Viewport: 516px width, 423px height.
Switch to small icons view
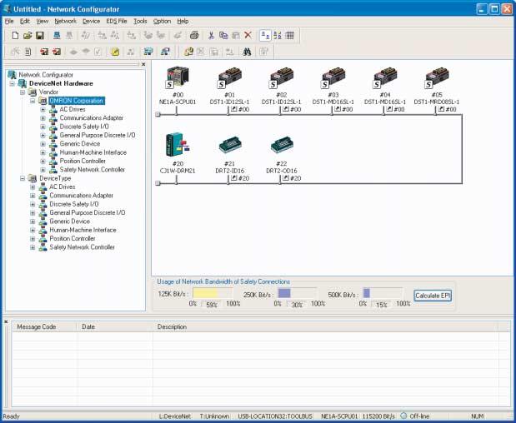pos(278,36)
